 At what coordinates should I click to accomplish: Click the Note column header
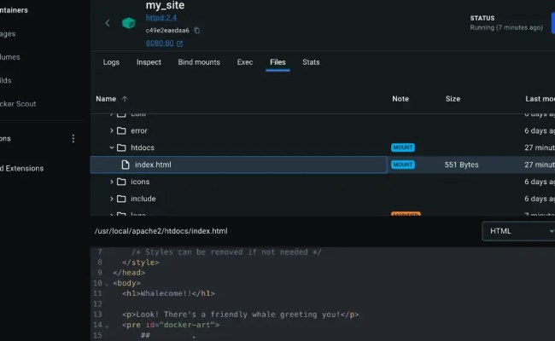coord(400,99)
